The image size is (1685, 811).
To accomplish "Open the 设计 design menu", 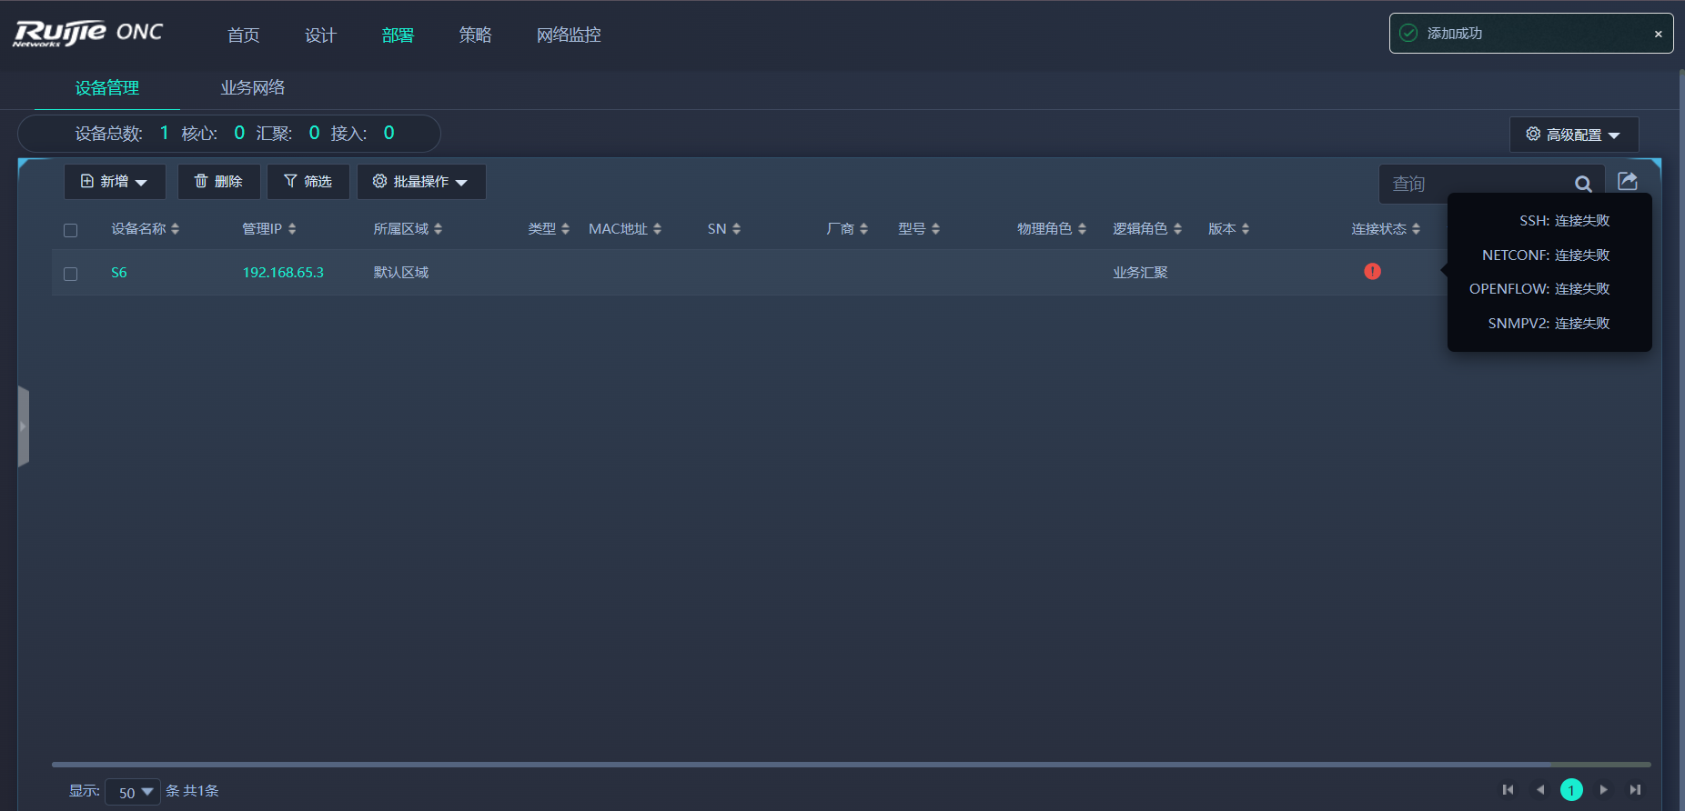I will point(320,35).
